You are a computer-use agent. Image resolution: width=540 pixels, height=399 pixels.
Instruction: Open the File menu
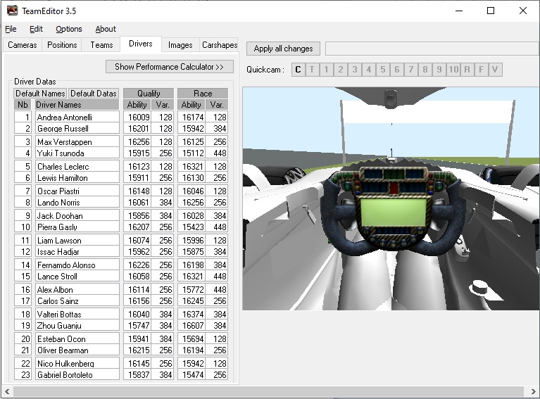[11, 29]
